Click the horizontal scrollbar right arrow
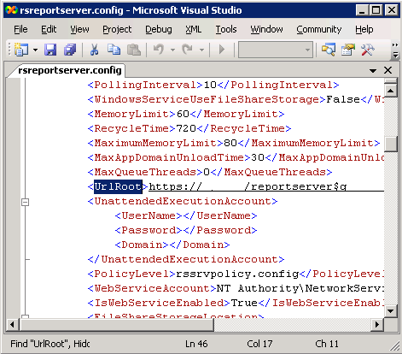The height and width of the screenshot is (354, 402). (x=377, y=324)
